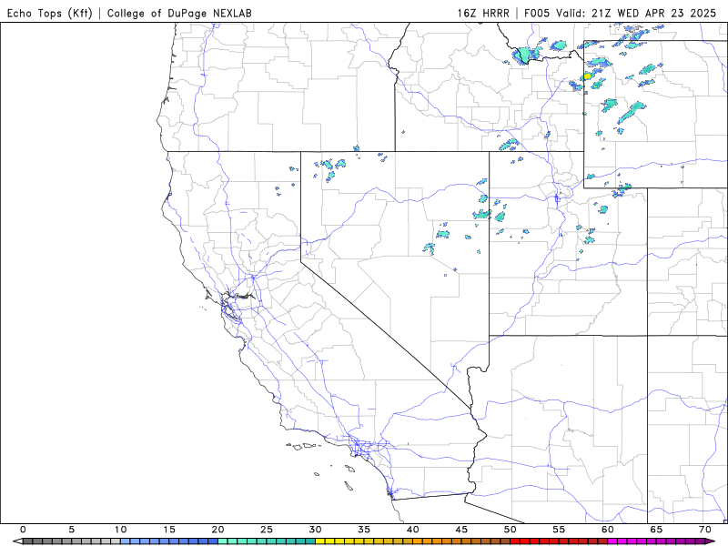Pick the blue segment of the echo-tops colorbar
Screen dimensions: 728x546
[169, 541]
